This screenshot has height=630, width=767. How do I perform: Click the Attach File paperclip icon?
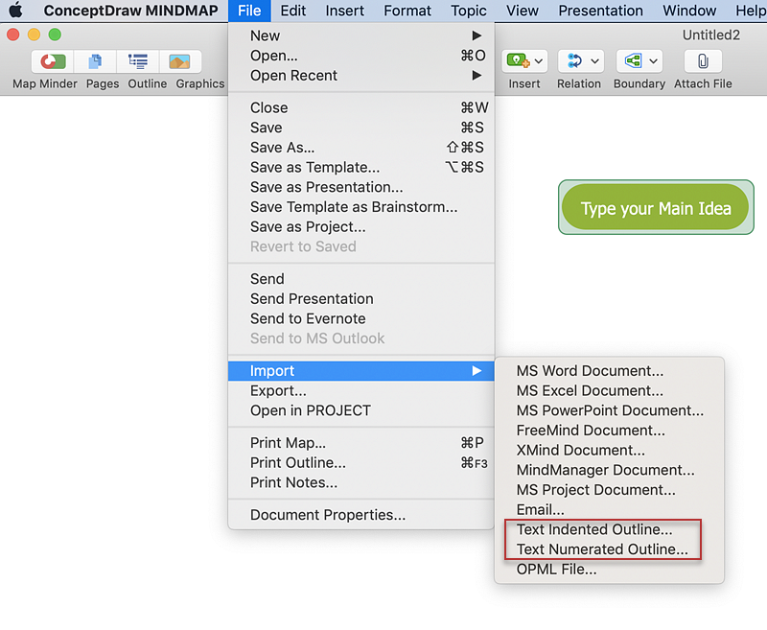click(x=703, y=61)
